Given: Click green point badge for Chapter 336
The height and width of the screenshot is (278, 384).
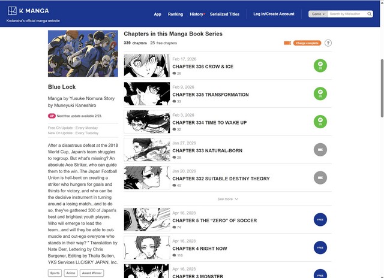Looking at the screenshot, I should (320, 66).
